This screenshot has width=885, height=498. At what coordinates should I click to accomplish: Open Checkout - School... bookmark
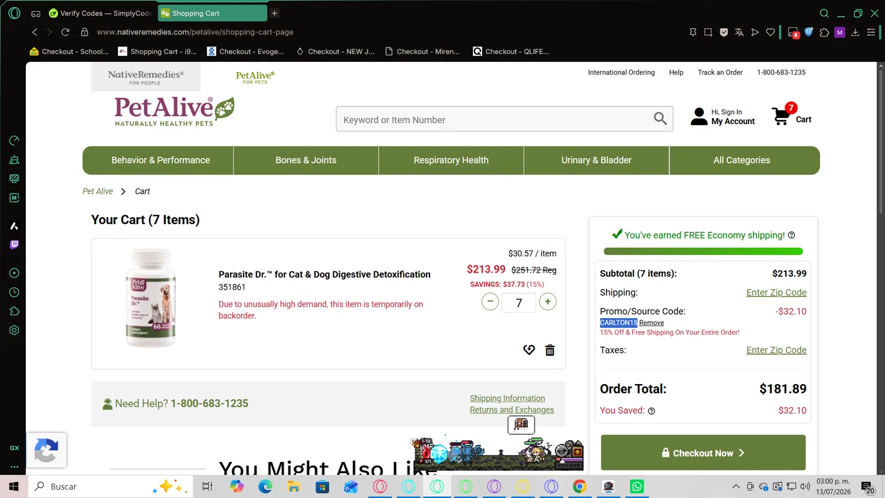69,52
